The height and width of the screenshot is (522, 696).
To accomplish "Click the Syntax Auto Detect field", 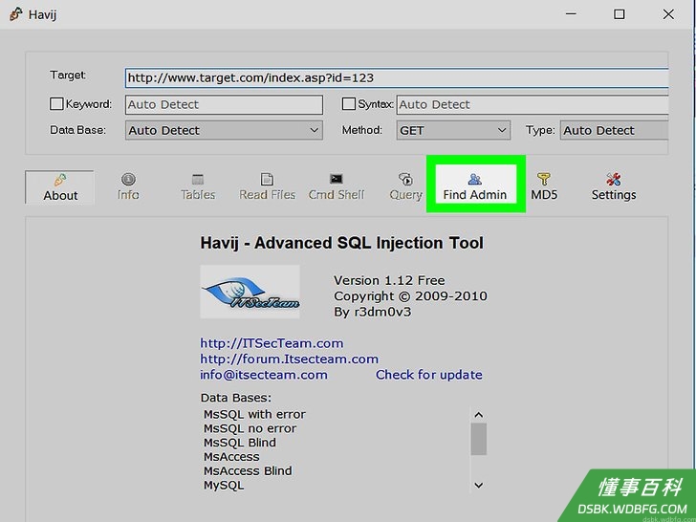I will coord(533,105).
